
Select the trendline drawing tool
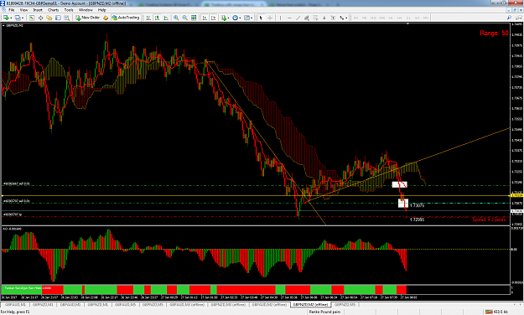click(298, 18)
